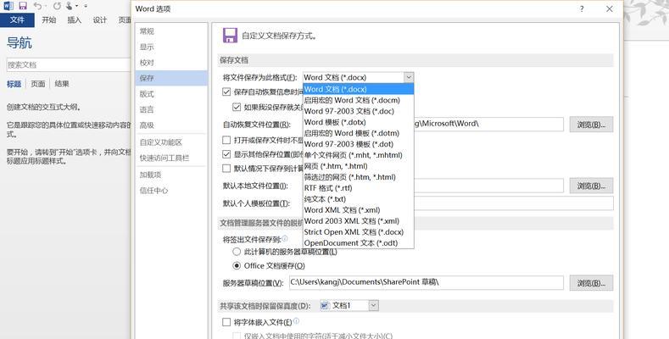Image resolution: width=669 pixels, height=339 pixels.
Task: Choose 纯文本 (*.txt) format
Action: coord(359,199)
